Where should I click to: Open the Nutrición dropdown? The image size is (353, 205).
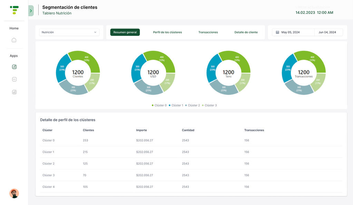click(69, 32)
